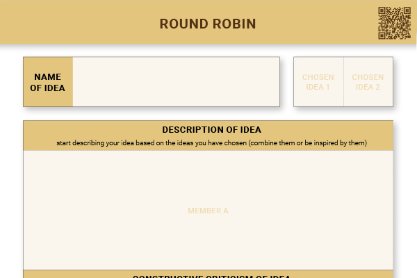The image size is (417, 278).
Task: Select the ROUND ROBIN title text
Action: click(208, 24)
